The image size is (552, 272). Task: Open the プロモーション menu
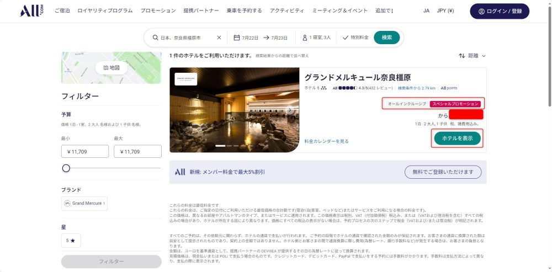coord(158,11)
